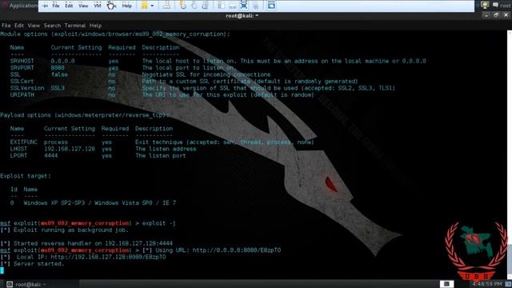Screen dimensions: 512x288
Task: Open the VMware View menu
Action: [83, 6]
